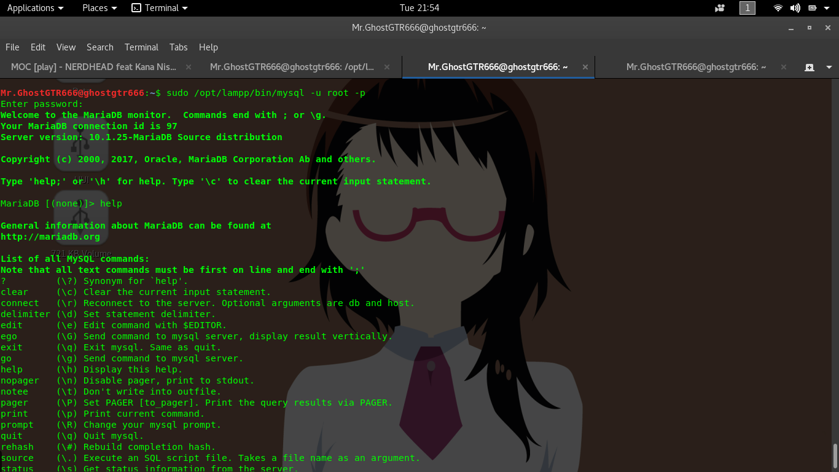Open the Tabs menu

click(x=178, y=47)
